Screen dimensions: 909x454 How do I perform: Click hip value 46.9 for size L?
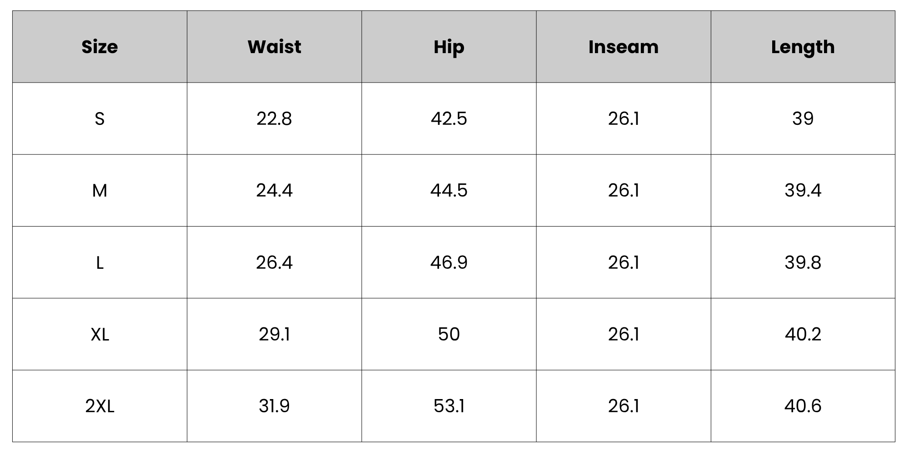[x=449, y=262]
